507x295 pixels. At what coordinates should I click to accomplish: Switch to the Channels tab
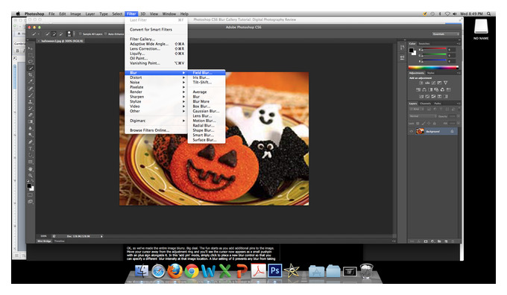[425, 104]
